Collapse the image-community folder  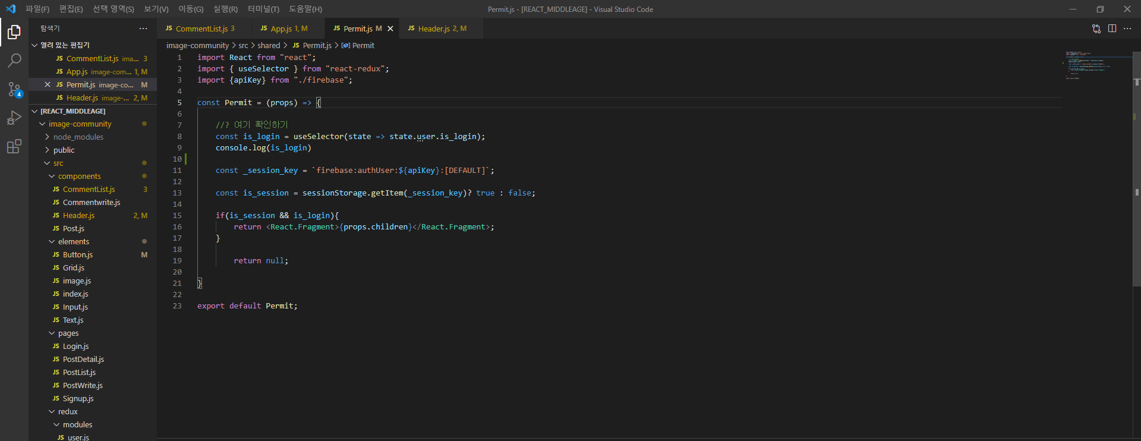point(93,124)
